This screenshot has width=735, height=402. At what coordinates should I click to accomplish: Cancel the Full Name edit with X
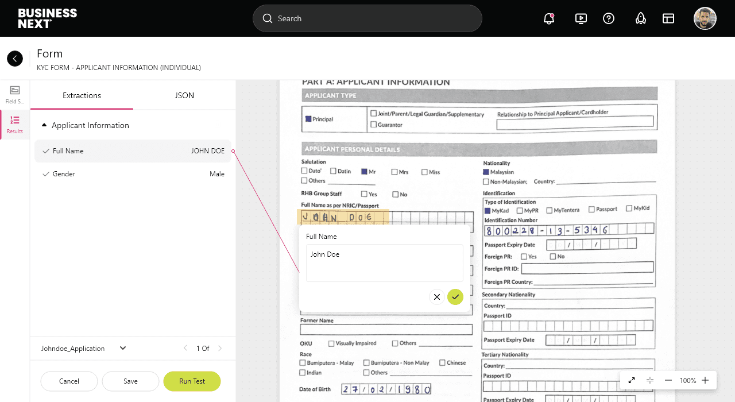pyautogui.click(x=437, y=297)
